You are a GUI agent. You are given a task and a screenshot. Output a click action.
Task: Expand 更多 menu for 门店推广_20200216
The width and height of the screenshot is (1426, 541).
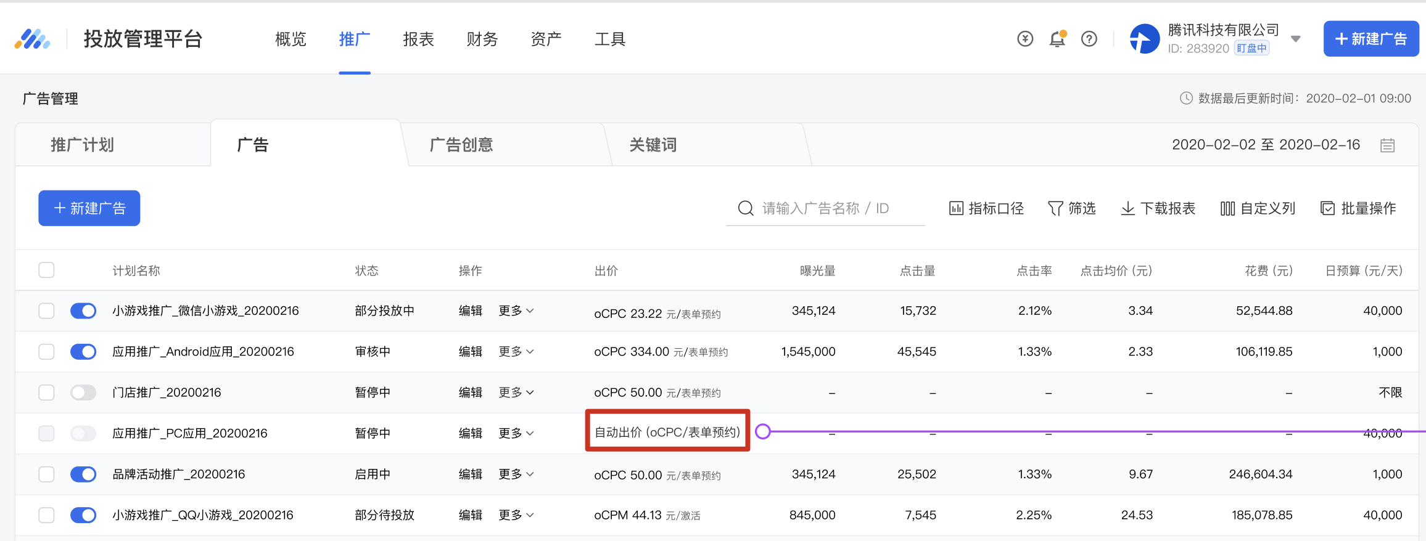tap(516, 393)
